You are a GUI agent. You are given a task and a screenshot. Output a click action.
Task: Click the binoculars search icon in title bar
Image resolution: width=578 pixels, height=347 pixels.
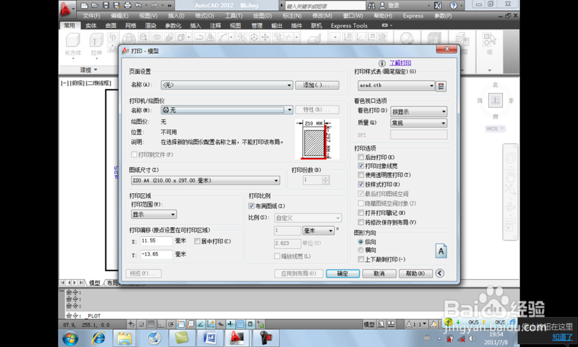coord(371,5)
